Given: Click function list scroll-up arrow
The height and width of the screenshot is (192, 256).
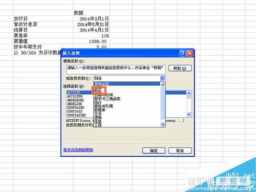Looking at the screenshot, I should (189, 93).
